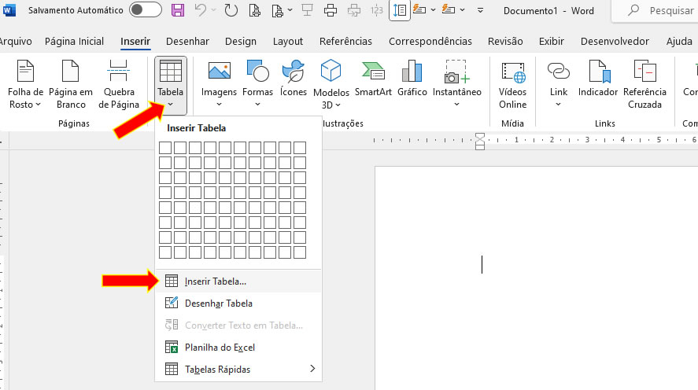Select the Desenvolvedor tab
The width and height of the screenshot is (698, 390).
click(x=615, y=42)
